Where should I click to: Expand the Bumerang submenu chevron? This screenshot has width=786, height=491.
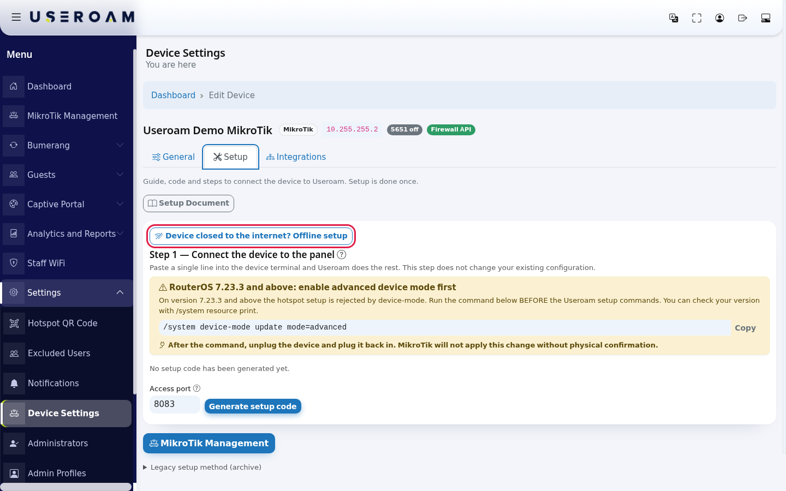pos(120,145)
